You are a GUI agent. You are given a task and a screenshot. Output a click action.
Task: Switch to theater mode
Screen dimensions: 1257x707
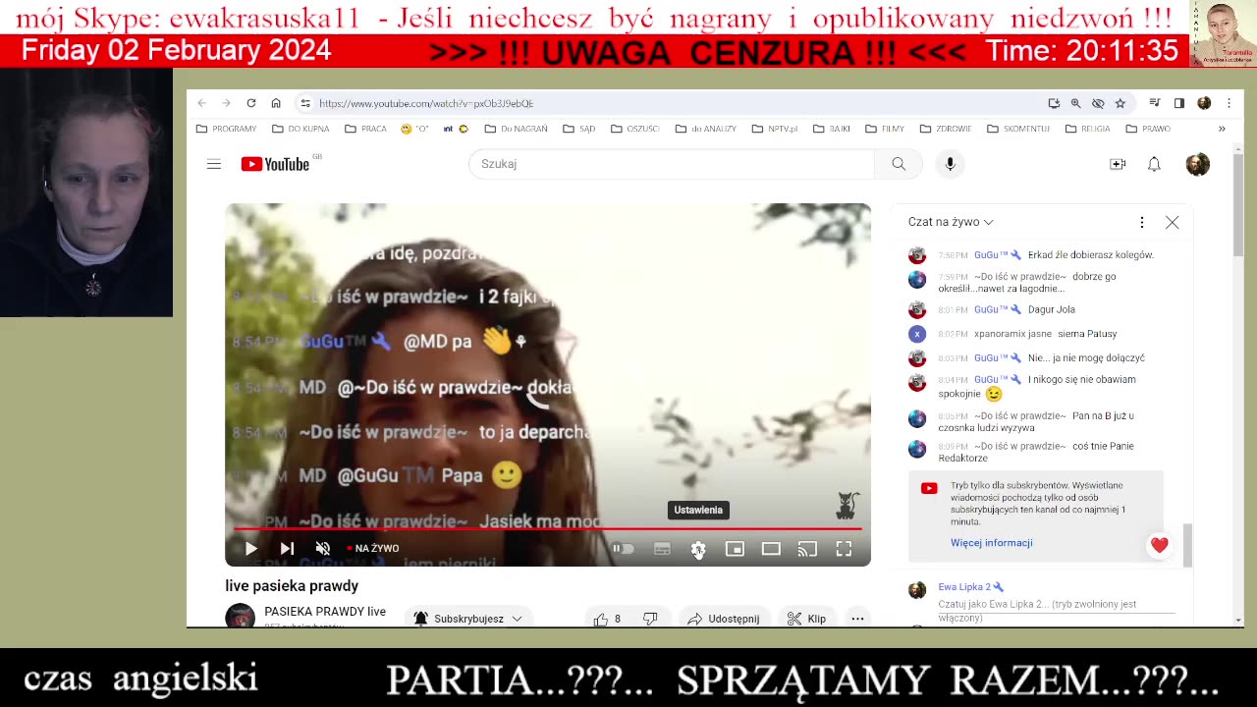click(x=771, y=549)
